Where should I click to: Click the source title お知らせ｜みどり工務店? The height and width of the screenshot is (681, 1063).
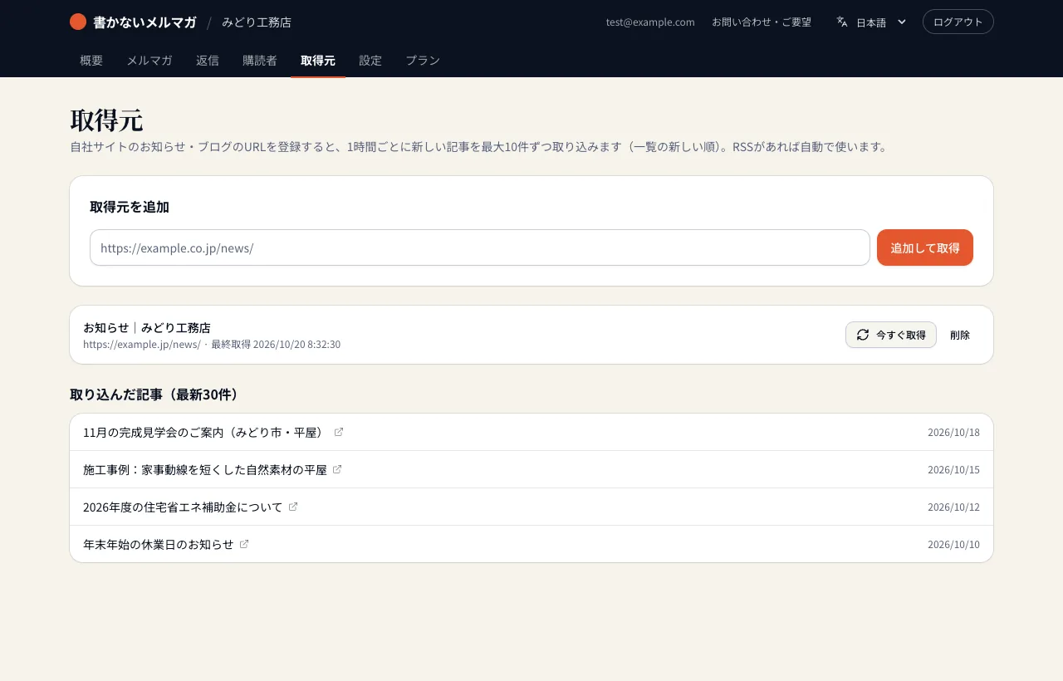click(147, 327)
